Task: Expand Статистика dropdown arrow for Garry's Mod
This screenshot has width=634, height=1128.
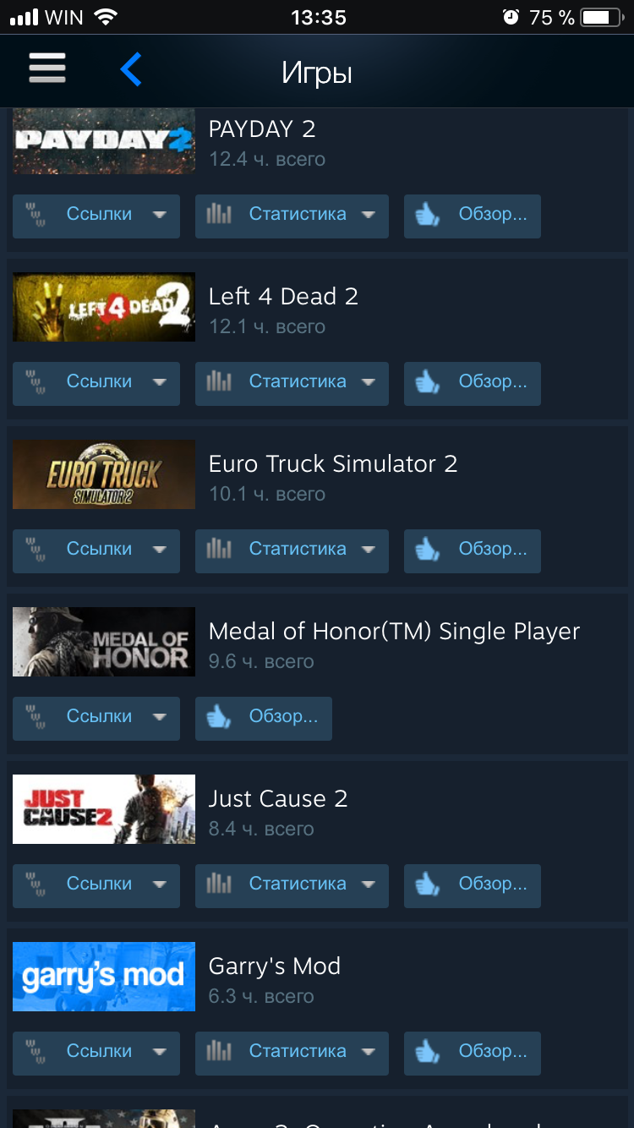Action: tap(368, 1053)
